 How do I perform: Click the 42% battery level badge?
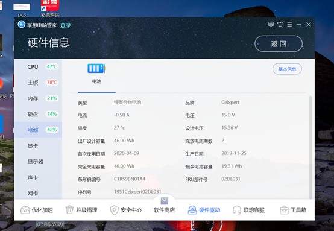coord(52,130)
